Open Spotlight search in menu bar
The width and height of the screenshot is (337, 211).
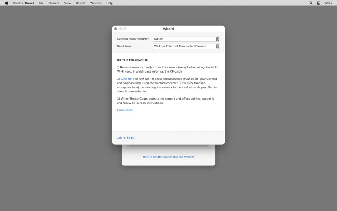tap(311, 3)
